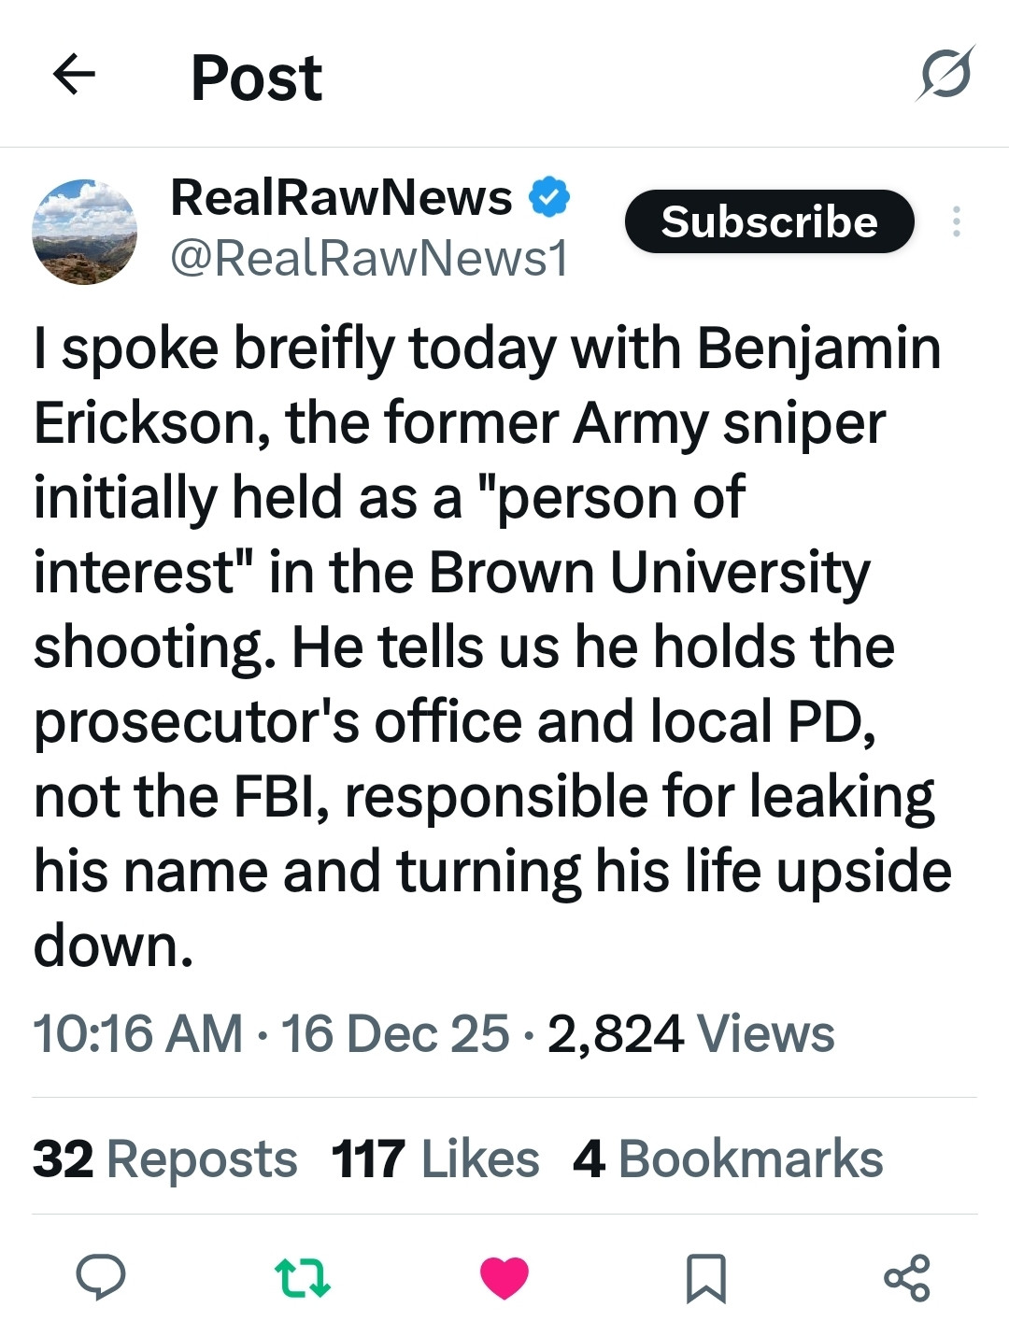Undo repost with green repost icon
1009x1336 pixels.
303,1278
